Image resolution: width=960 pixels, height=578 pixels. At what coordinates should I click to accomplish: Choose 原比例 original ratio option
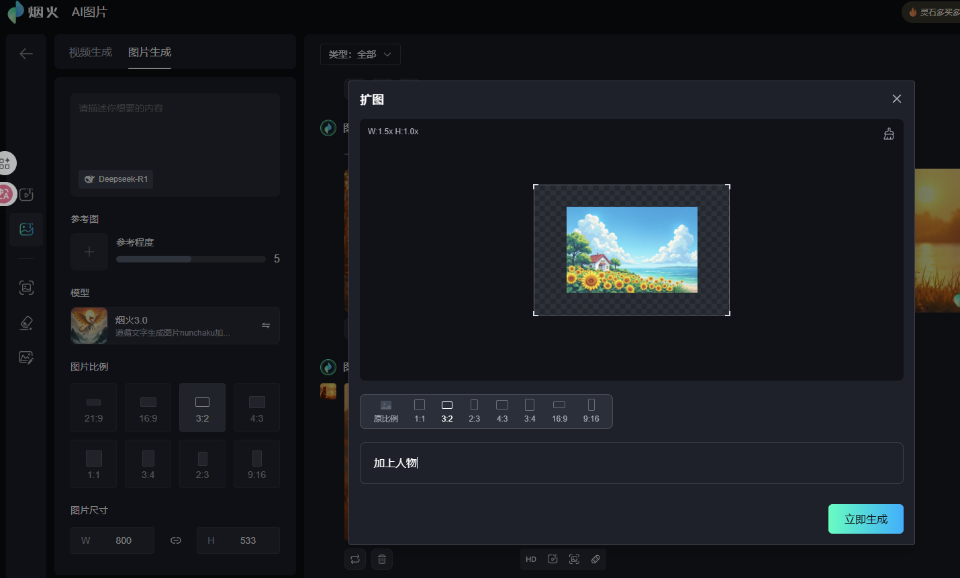coord(386,411)
